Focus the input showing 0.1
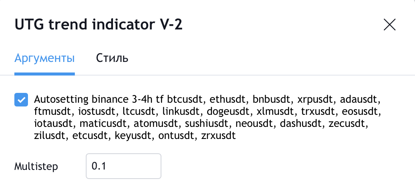 coord(123,166)
